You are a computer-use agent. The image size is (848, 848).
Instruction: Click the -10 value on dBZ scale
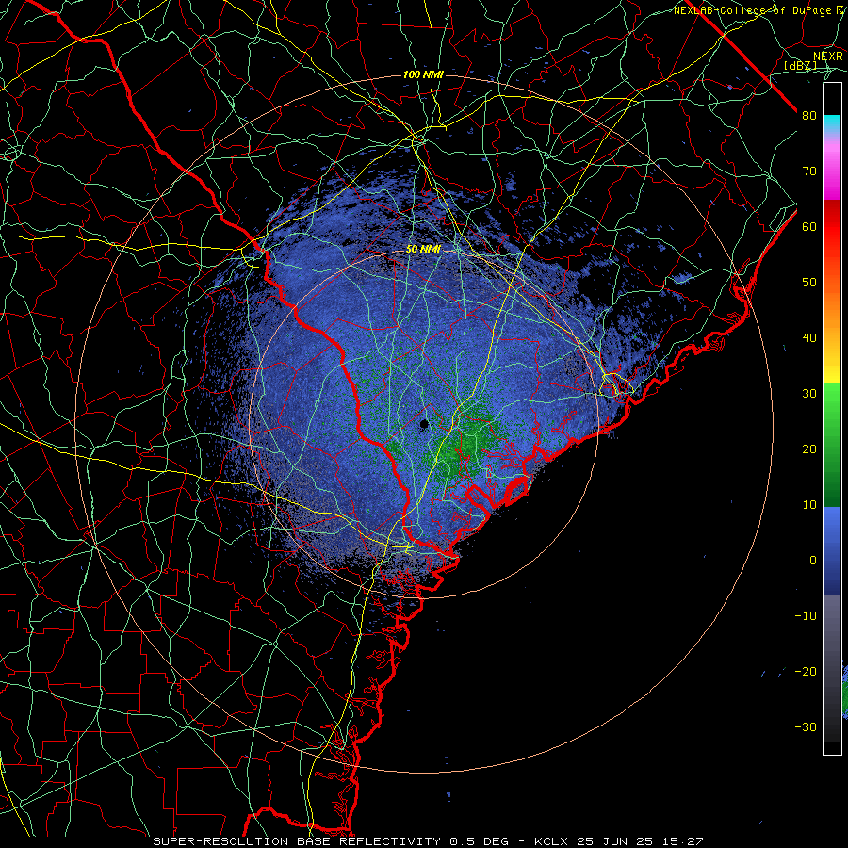[x=806, y=616]
